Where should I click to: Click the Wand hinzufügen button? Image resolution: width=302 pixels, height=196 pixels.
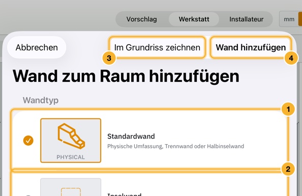pyautogui.click(x=251, y=48)
